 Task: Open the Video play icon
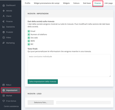pos(4,38)
